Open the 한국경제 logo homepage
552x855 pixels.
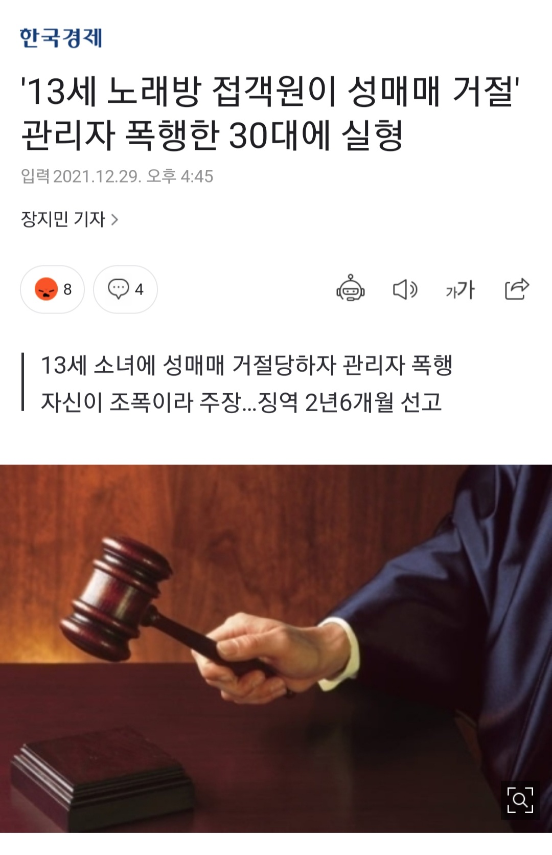point(61,37)
